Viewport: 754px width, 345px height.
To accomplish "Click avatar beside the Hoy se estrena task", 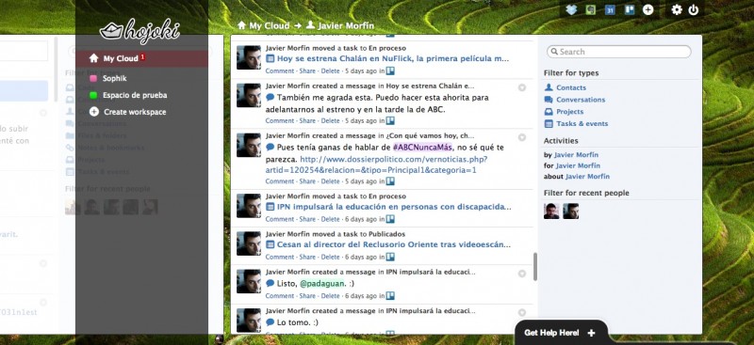I will click(x=249, y=57).
